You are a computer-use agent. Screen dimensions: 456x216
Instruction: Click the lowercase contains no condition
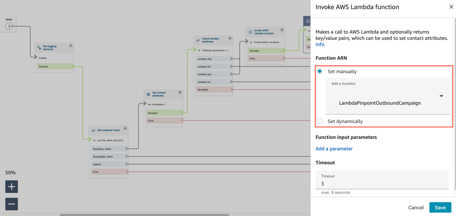coord(214,82)
